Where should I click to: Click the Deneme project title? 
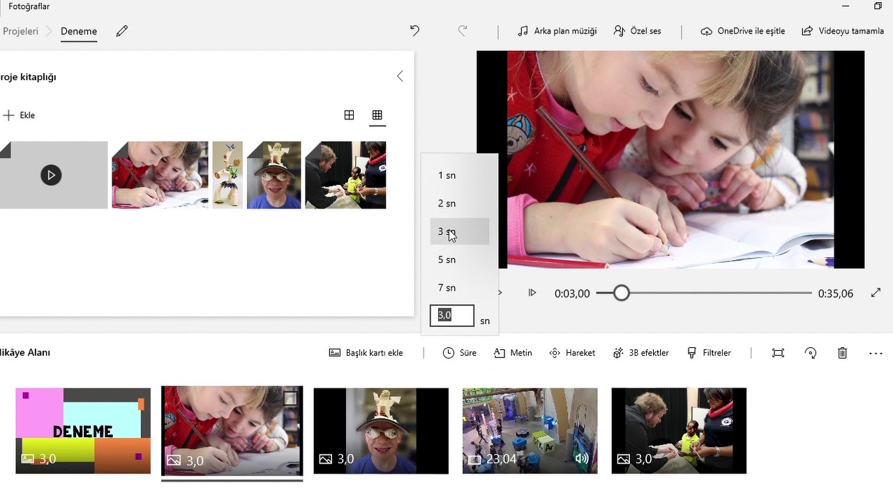pos(79,31)
